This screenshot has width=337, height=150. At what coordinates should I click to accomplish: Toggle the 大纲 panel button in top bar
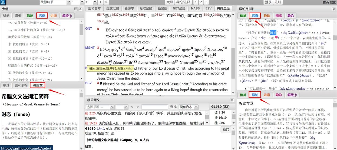169,2
